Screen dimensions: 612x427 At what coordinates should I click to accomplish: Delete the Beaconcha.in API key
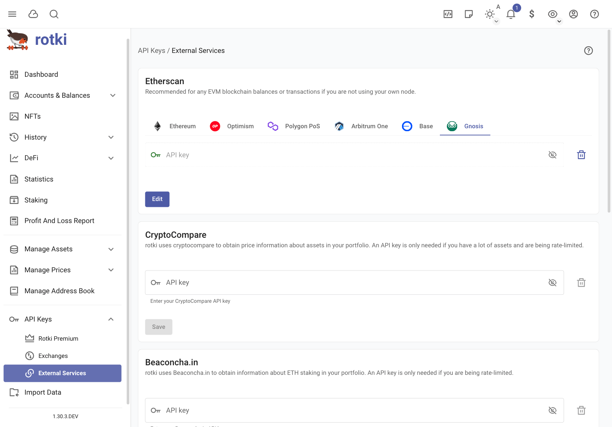(x=581, y=410)
